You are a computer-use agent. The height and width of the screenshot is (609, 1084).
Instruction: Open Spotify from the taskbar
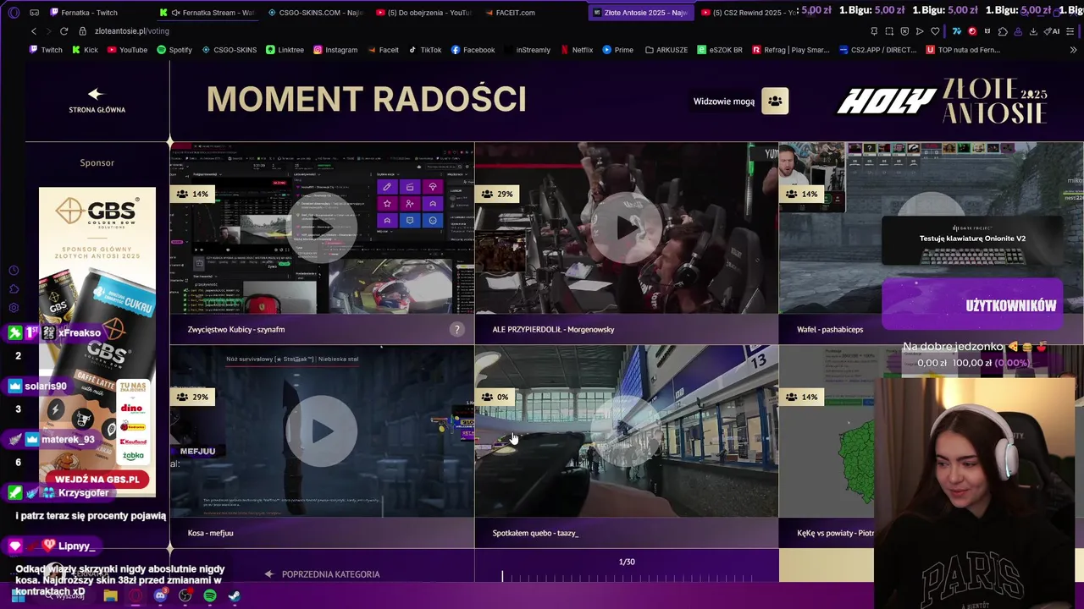210,595
